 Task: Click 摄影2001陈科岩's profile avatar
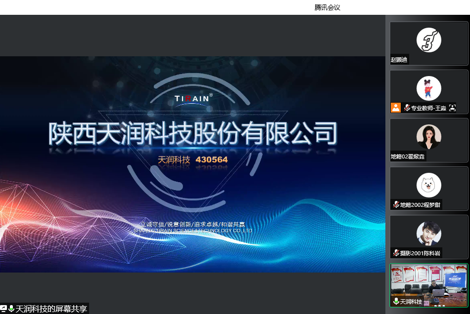(428, 234)
